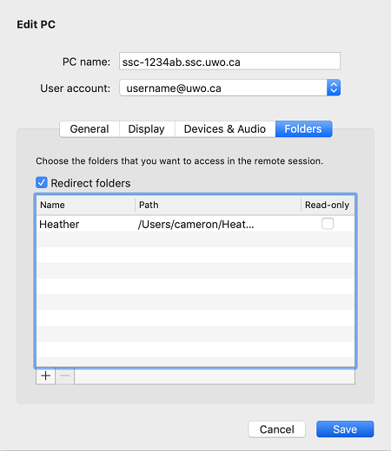Click the Save button
391x451 pixels.
click(345, 429)
